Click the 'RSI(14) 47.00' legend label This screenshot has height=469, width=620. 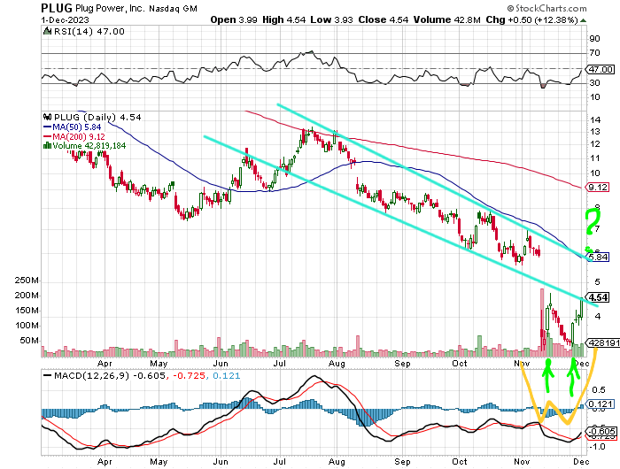[x=89, y=31]
